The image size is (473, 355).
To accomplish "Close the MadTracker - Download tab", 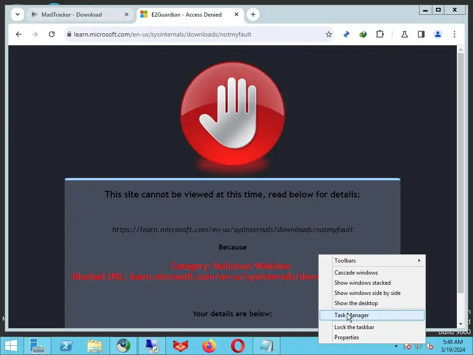I will pos(127,14).
